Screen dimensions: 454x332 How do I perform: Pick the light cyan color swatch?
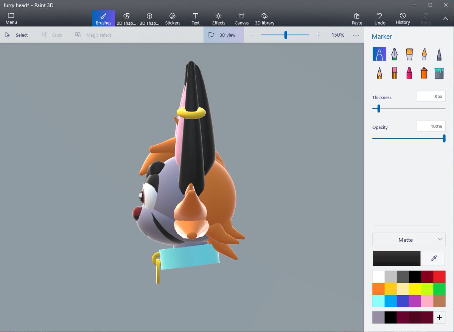(x=378, y=301)
